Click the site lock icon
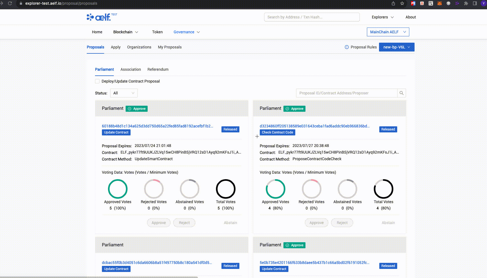The image size is (487, 278). tap(21, 3)
